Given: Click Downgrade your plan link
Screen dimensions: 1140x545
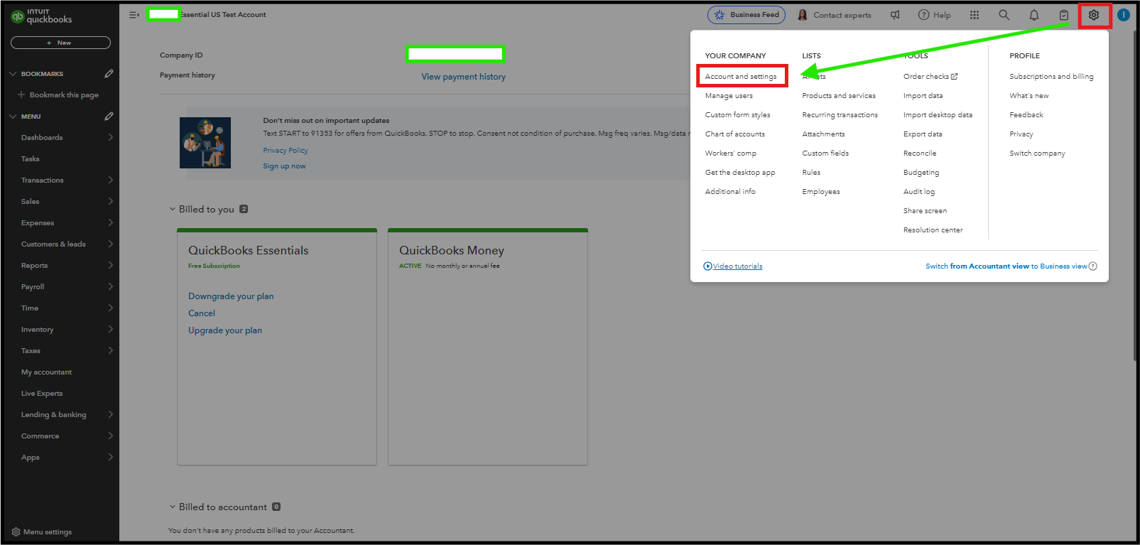Looking at the screenshot, I should (231, 296).
